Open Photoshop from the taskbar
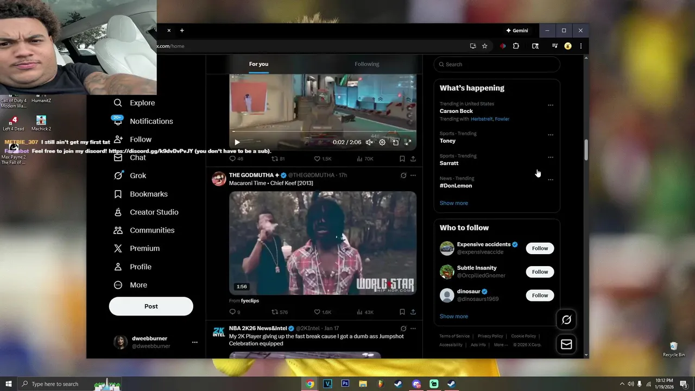The height and width of the screenshot is (391, 695). [345, 384]
